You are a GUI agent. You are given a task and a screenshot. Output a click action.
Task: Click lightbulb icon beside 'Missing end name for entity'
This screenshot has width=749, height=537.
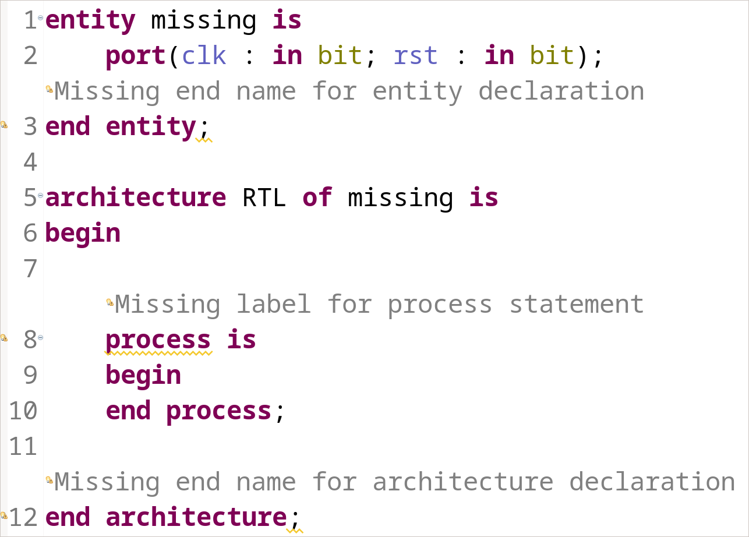(x=50, y=89)
